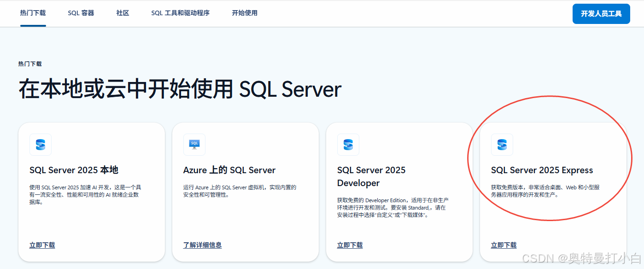Open 了解详细信息 link for Azure SQL Server
The height and width of the screenshot is (269, 644).
(202, 245)
